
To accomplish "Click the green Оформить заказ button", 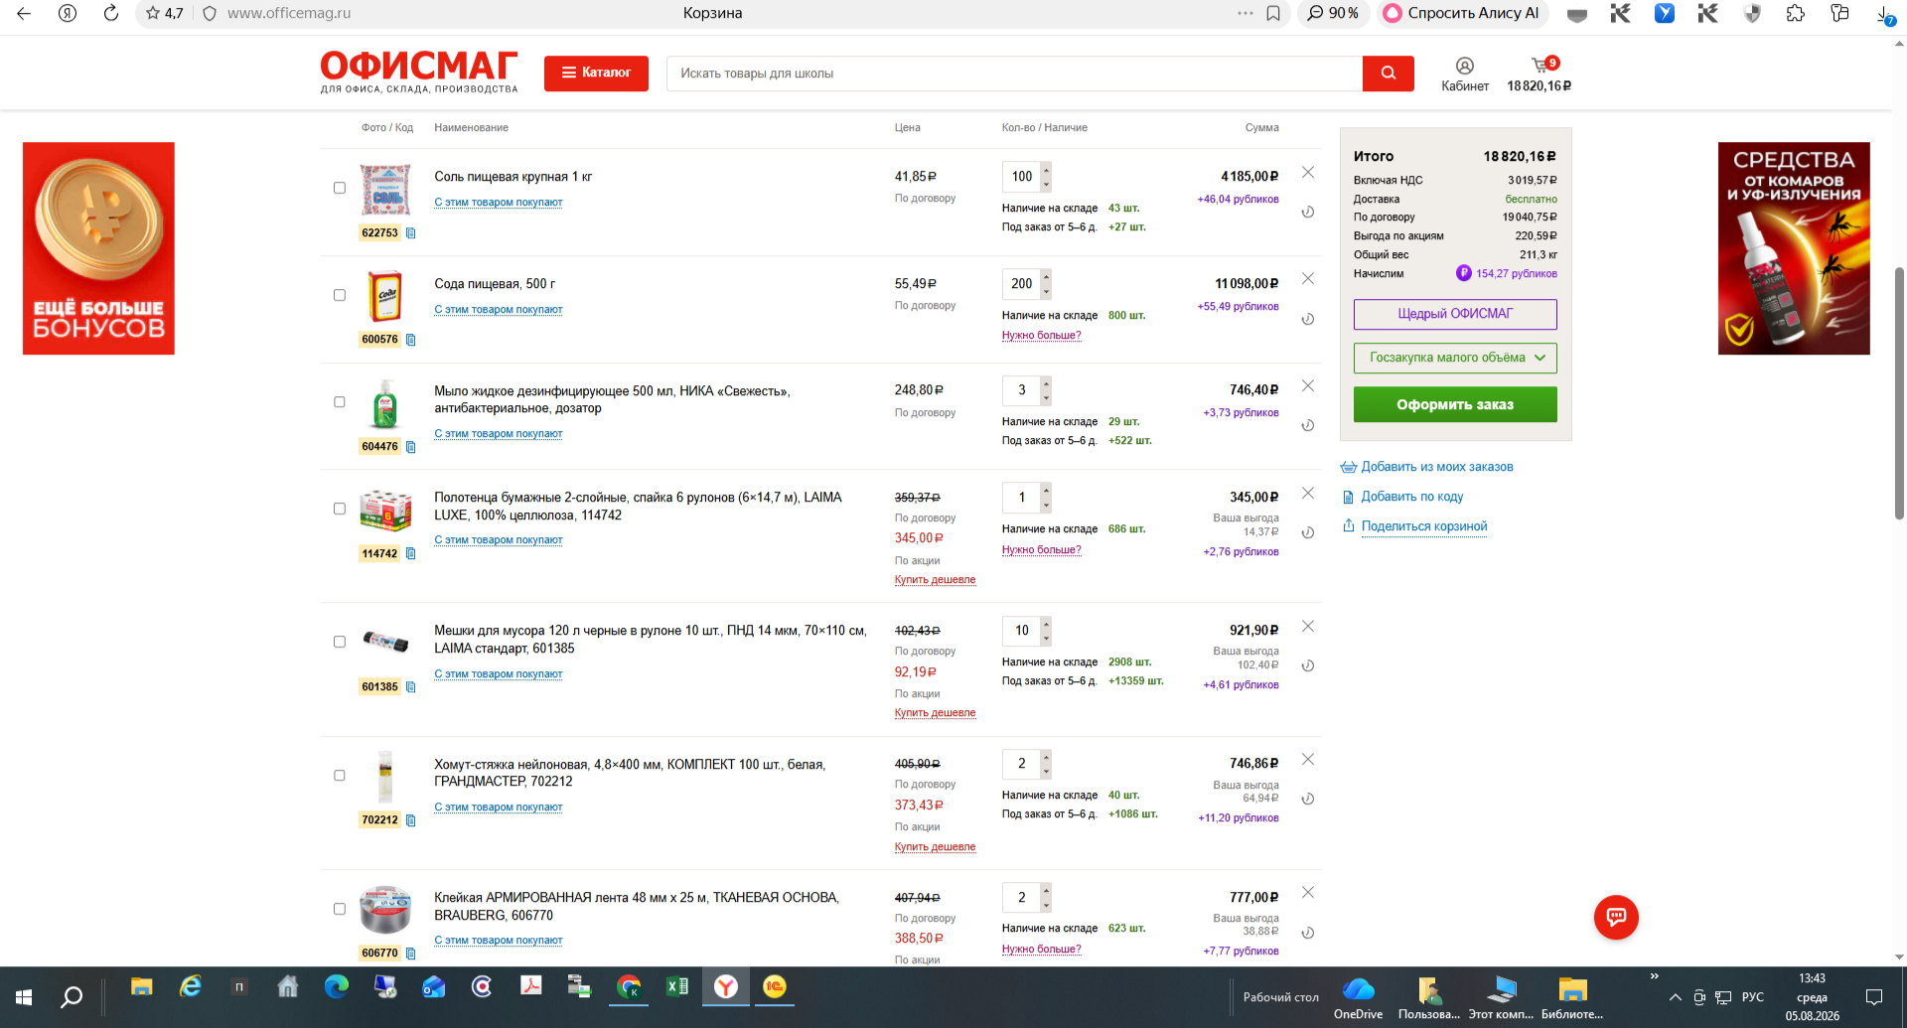I will 1455,404.
